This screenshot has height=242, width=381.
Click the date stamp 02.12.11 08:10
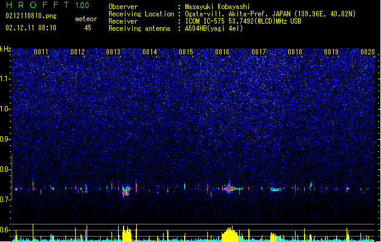31,28
